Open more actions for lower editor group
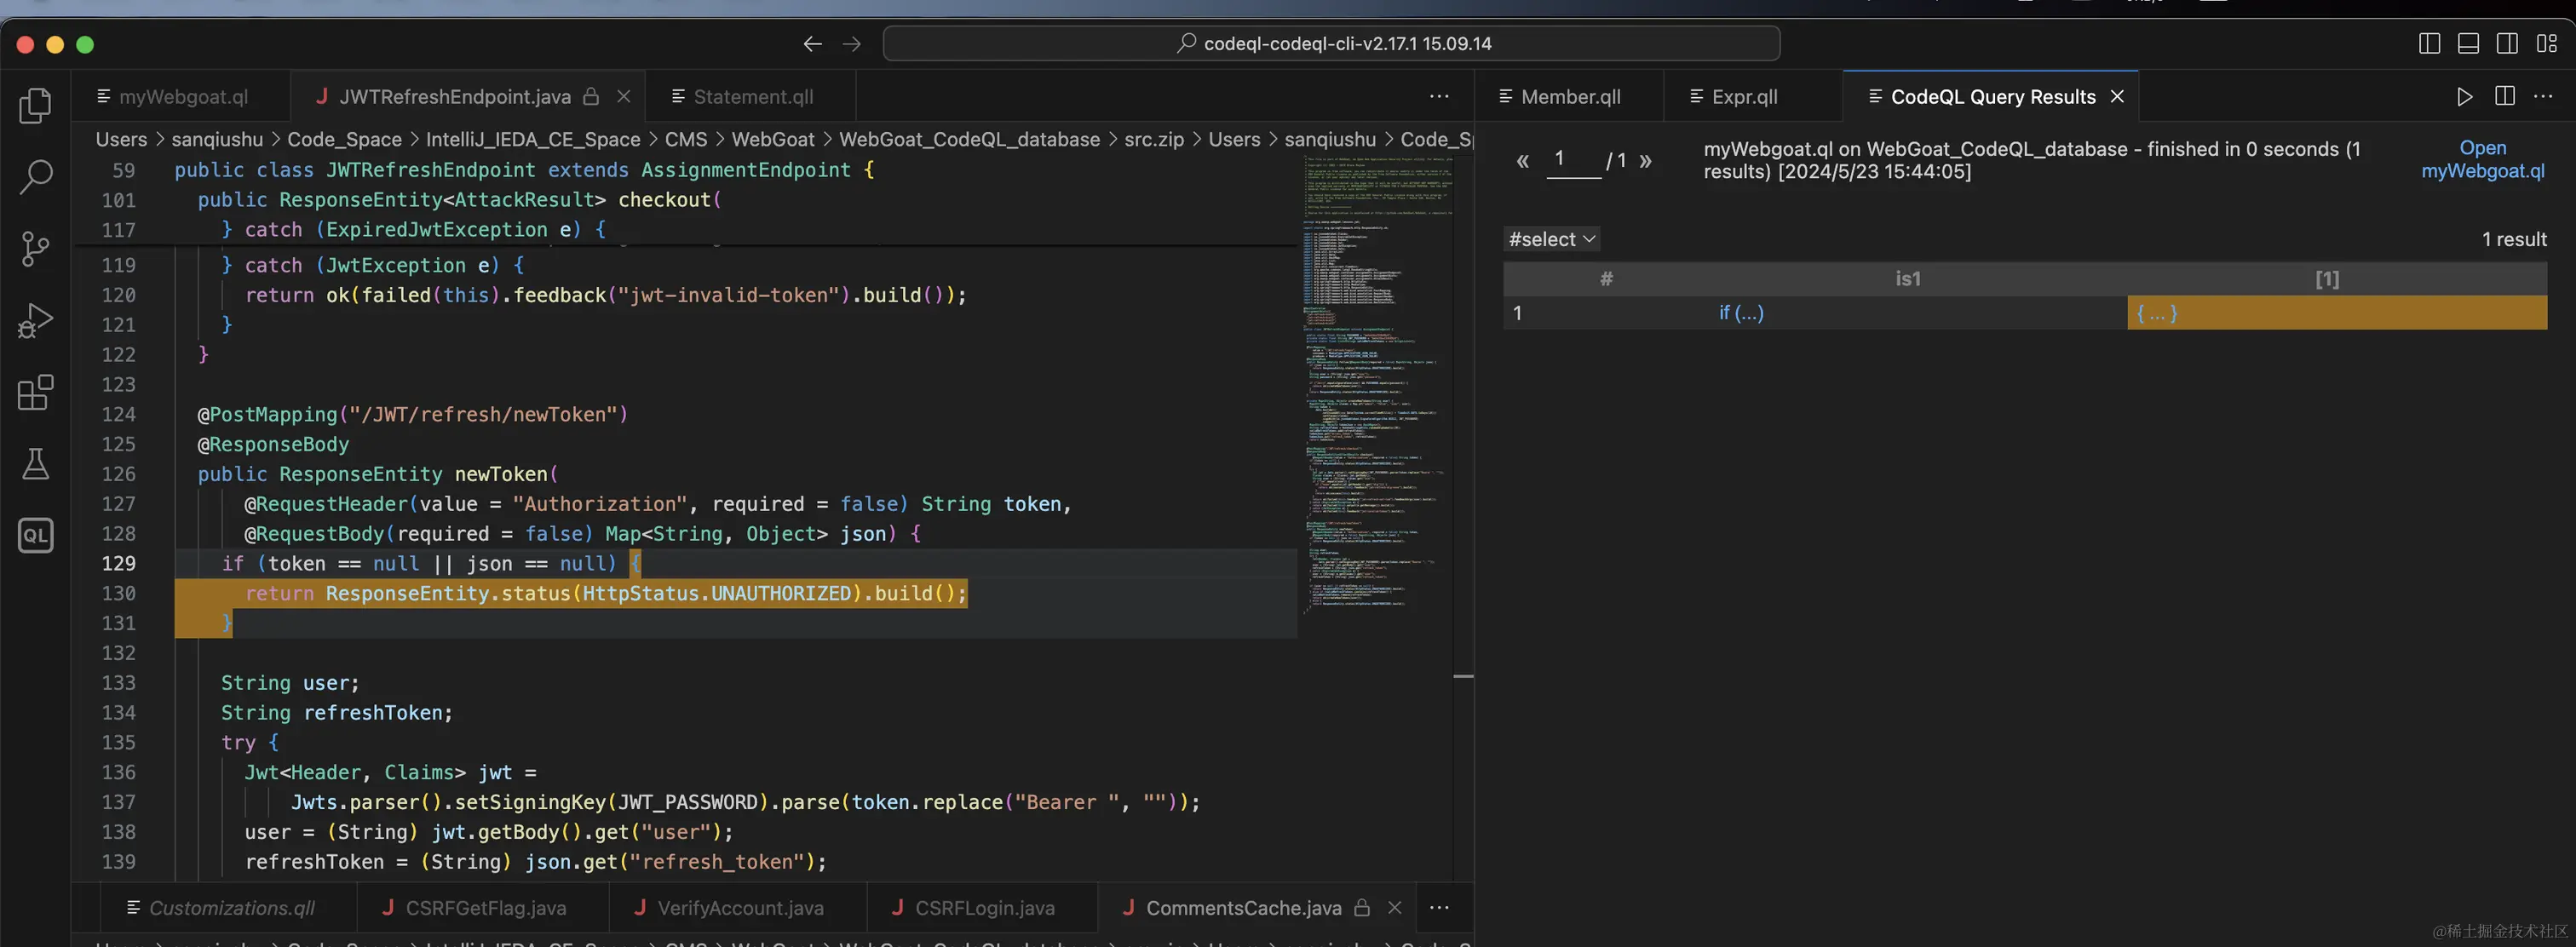This screenshot has width=2576, height=947. point(1439,908)
